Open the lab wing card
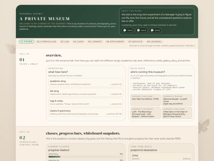Screen dimensions: 214x161 [x=86, y=92]
